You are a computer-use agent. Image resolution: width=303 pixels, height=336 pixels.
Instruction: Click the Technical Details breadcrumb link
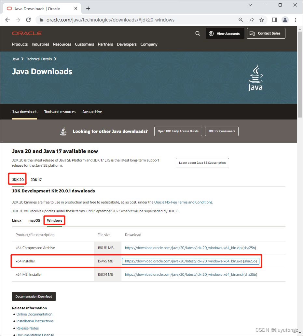[x=39, y=59]
